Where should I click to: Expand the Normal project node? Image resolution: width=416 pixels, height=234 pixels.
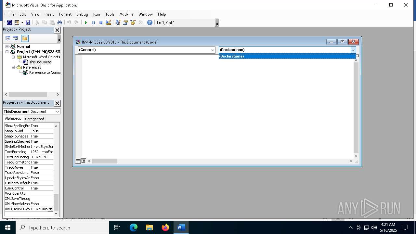[x=7, y=46]
